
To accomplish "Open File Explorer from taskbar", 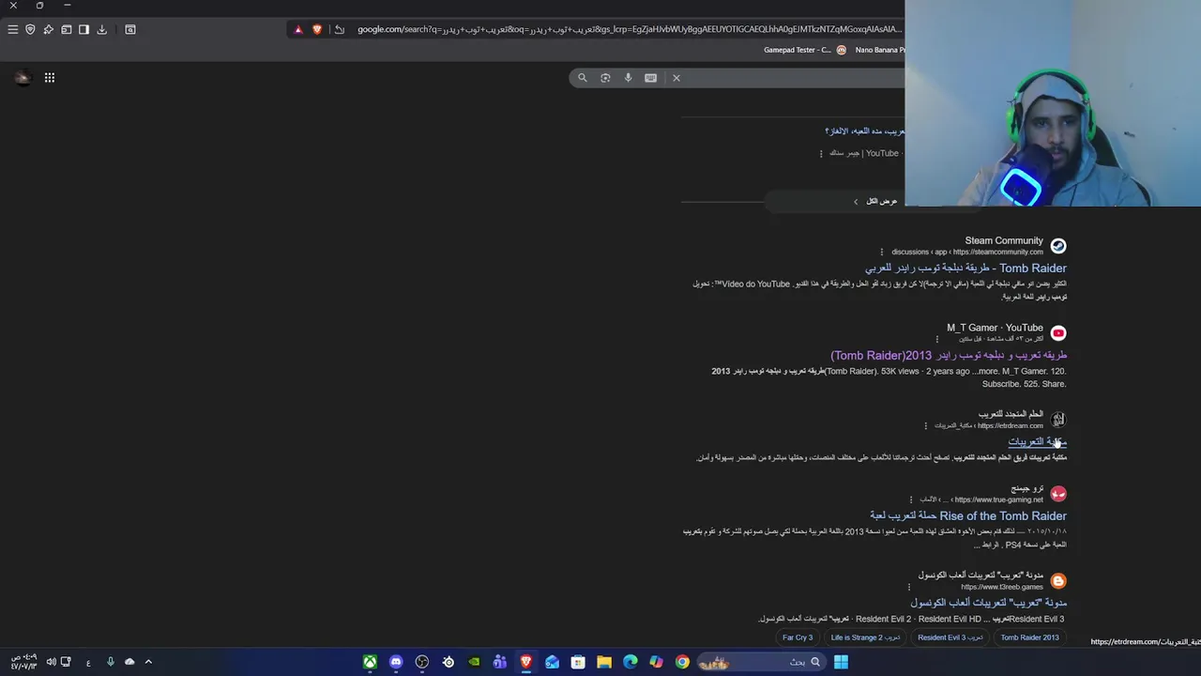I will point(604,662).
